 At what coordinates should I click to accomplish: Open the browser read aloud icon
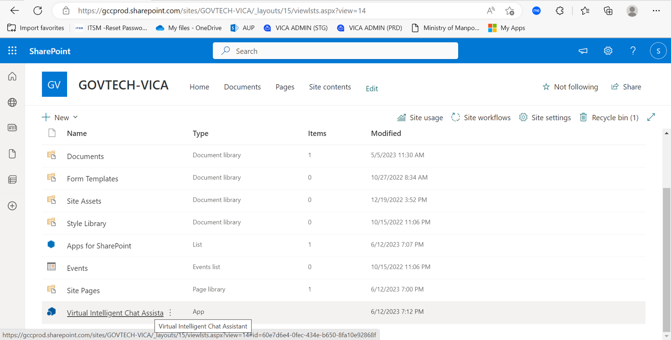pyautogui.click(x=491, y=11)
